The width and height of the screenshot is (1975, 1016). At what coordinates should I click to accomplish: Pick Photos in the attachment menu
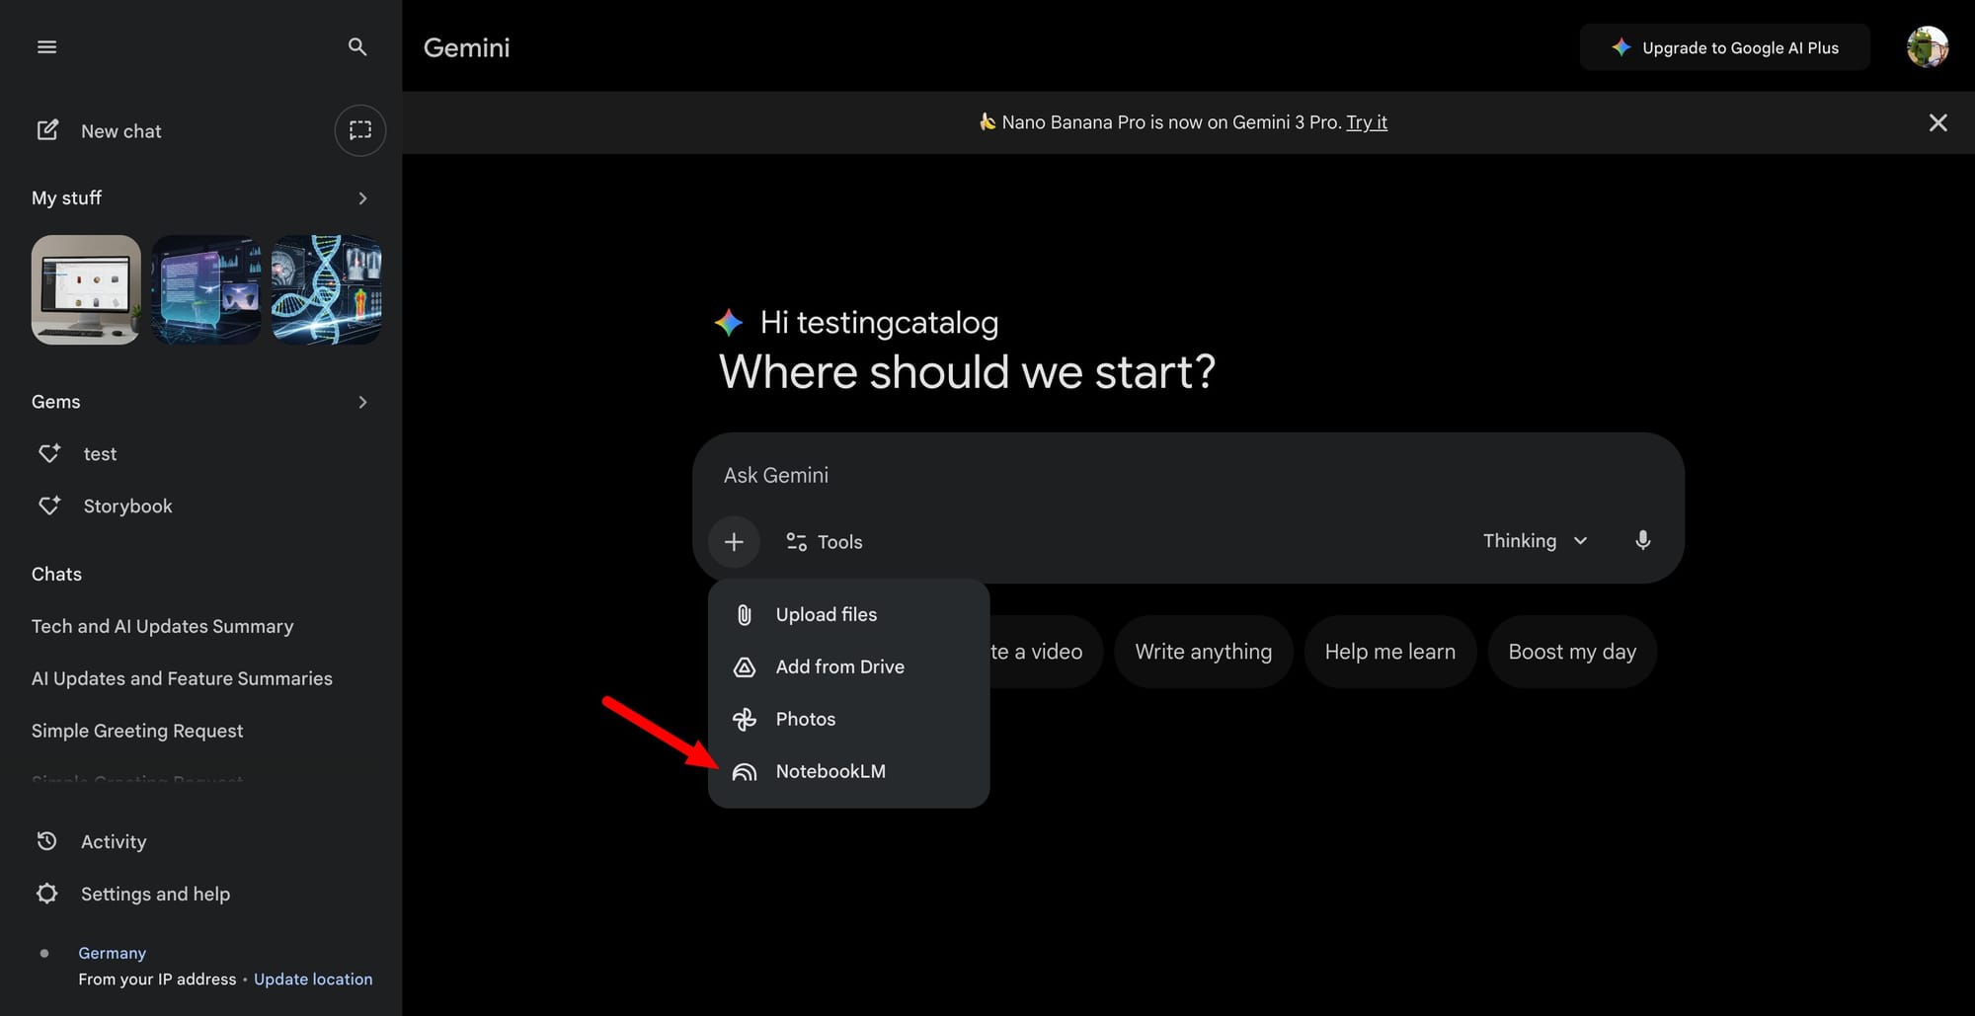point(805,719)
